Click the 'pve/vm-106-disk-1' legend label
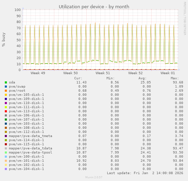 (26, 115)
